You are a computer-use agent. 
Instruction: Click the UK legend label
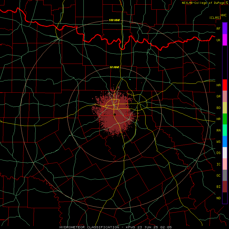[218, 40]
